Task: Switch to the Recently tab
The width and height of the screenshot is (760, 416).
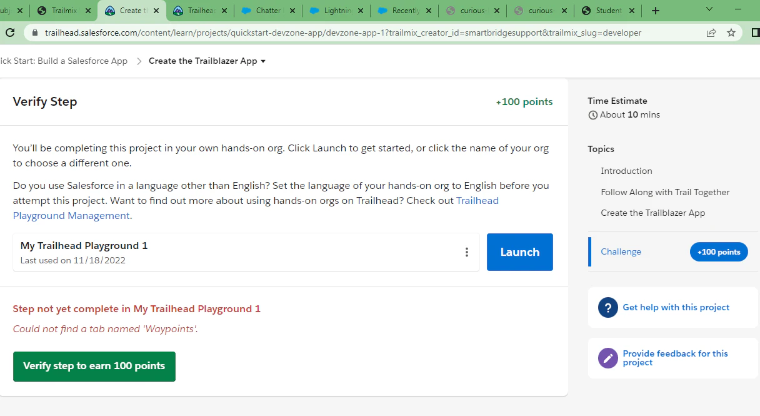Action: (404, 11)
